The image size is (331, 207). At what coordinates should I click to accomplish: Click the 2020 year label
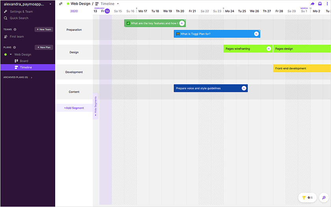74,11
